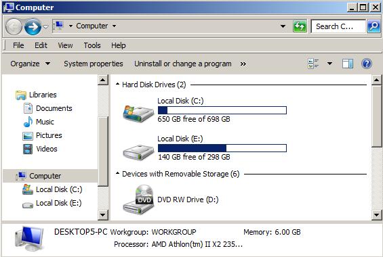This screenshot has width=383, height=257.
Task: Expand the arrow before Computer in address bar
Action: 70,26
